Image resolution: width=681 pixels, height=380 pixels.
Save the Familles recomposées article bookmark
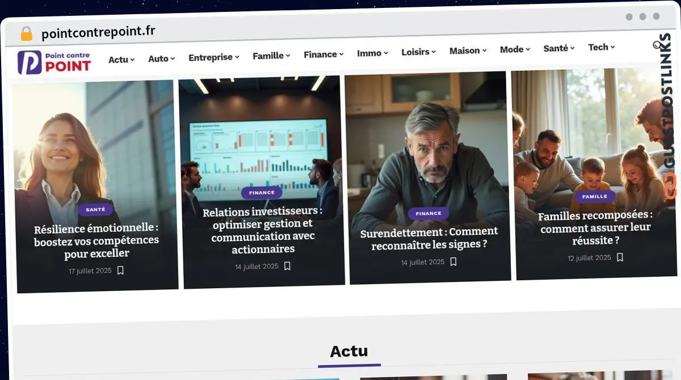620,257
